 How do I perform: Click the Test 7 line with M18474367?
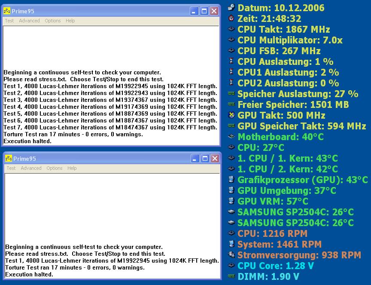coord(110,127)
